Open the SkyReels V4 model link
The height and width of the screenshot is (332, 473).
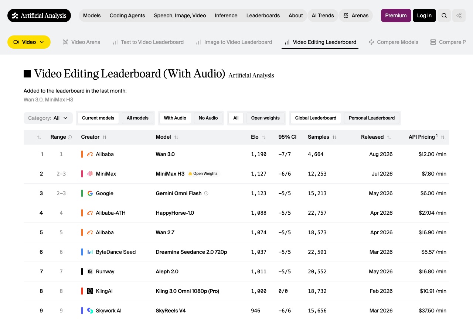(x=171, y=311)
